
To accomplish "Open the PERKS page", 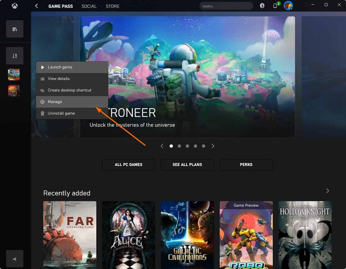I will 246,165.
